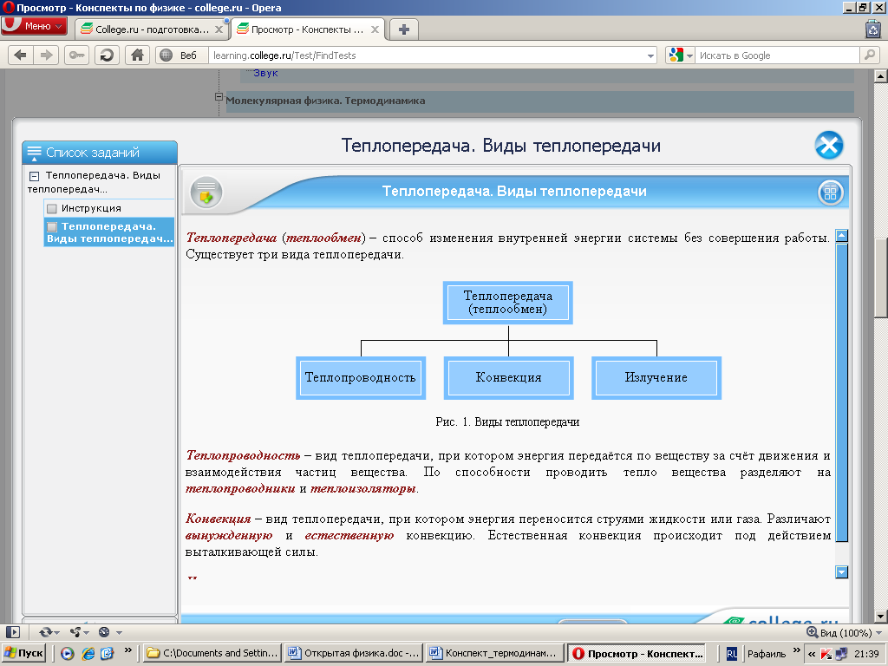Collapse Молекулярная физика. Термодинамика section
The width and height of the screenshot is (888, 666).
point(219,97)
